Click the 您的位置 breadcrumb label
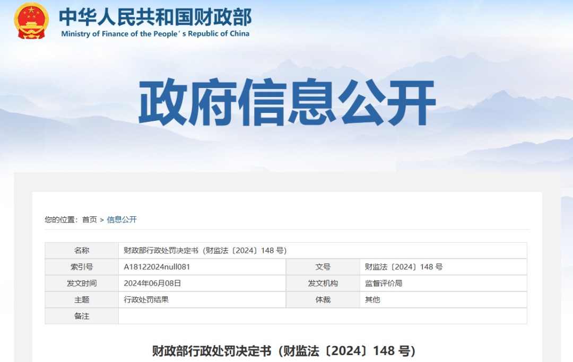Viewport: 573px width, 362px height. pos(61,219)
